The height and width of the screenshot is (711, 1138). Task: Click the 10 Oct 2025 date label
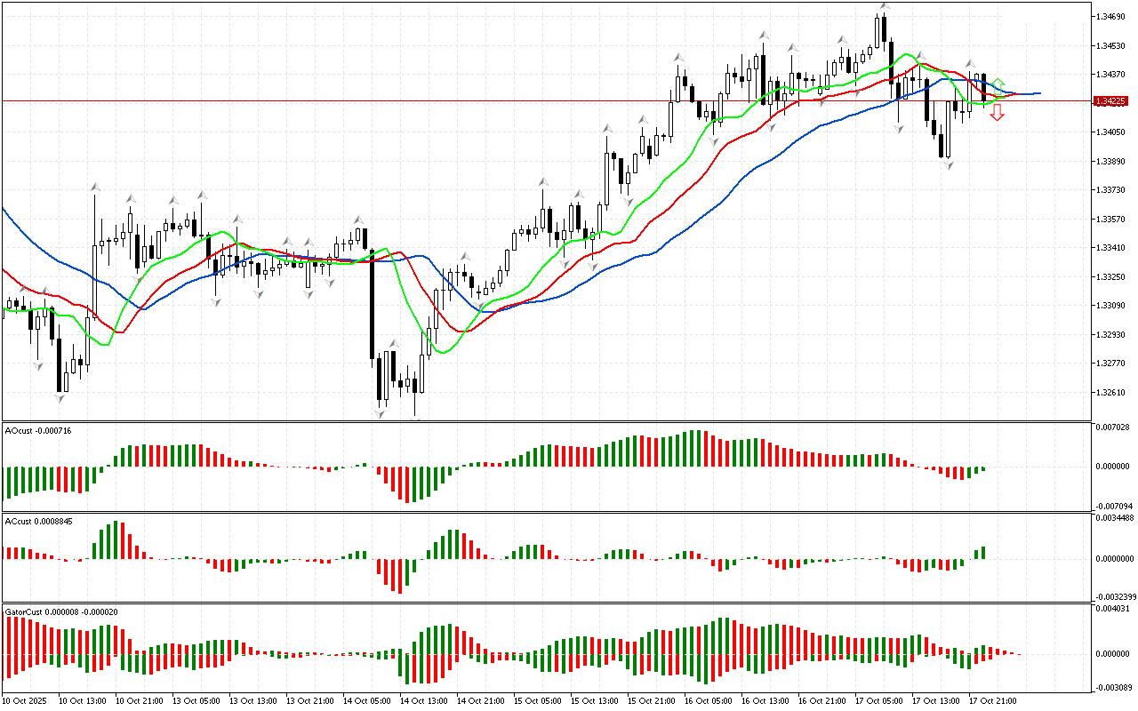point(27,700)
